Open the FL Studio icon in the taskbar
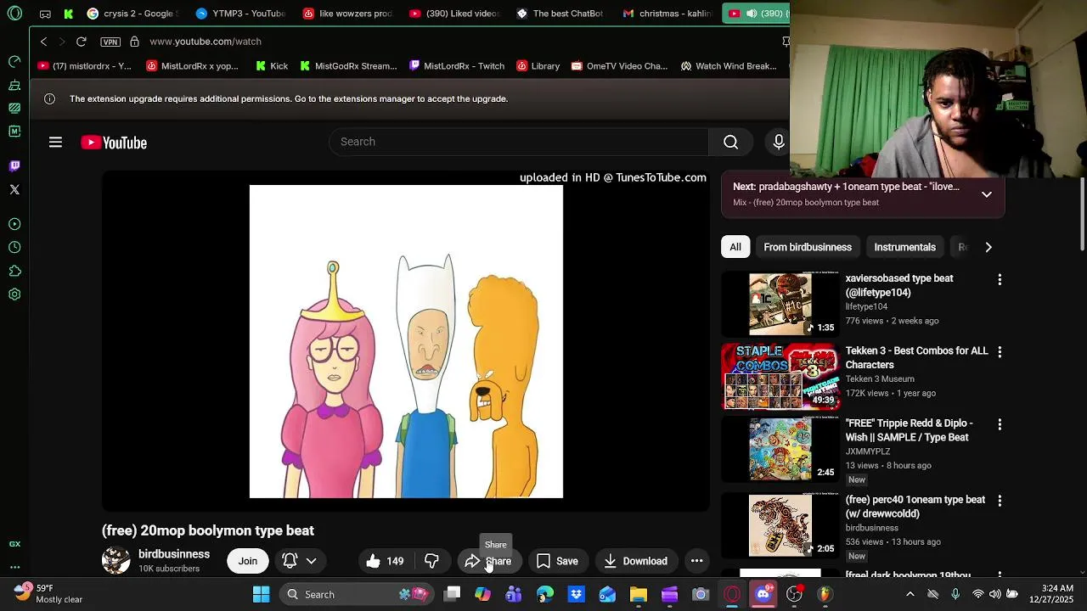The width and height of the screenshot is (1087, 611). (825, 595)
